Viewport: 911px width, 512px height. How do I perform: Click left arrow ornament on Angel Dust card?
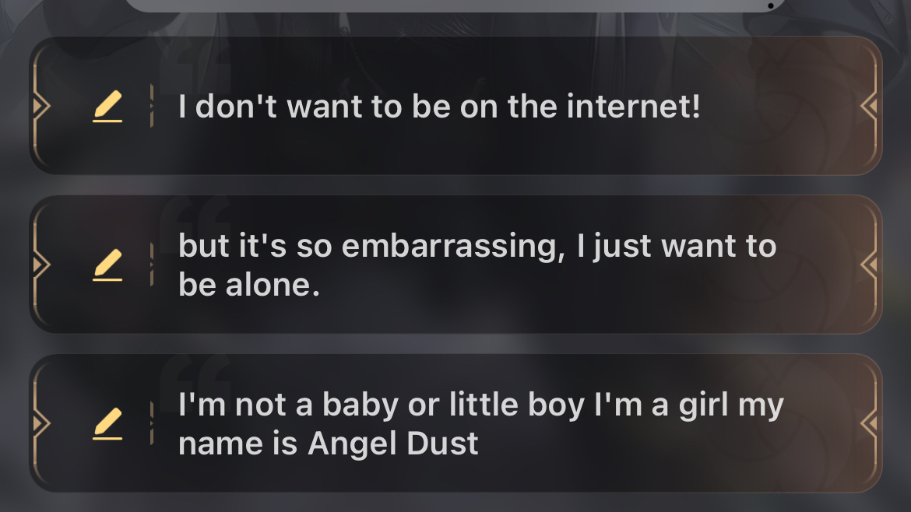pyautogui.click(x=41, y=423)
